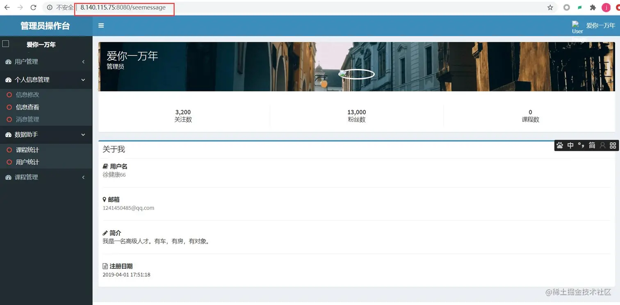Collapse the 数据助手 menu chevron
Screen dimensions: 620x305
click(83, 134)
